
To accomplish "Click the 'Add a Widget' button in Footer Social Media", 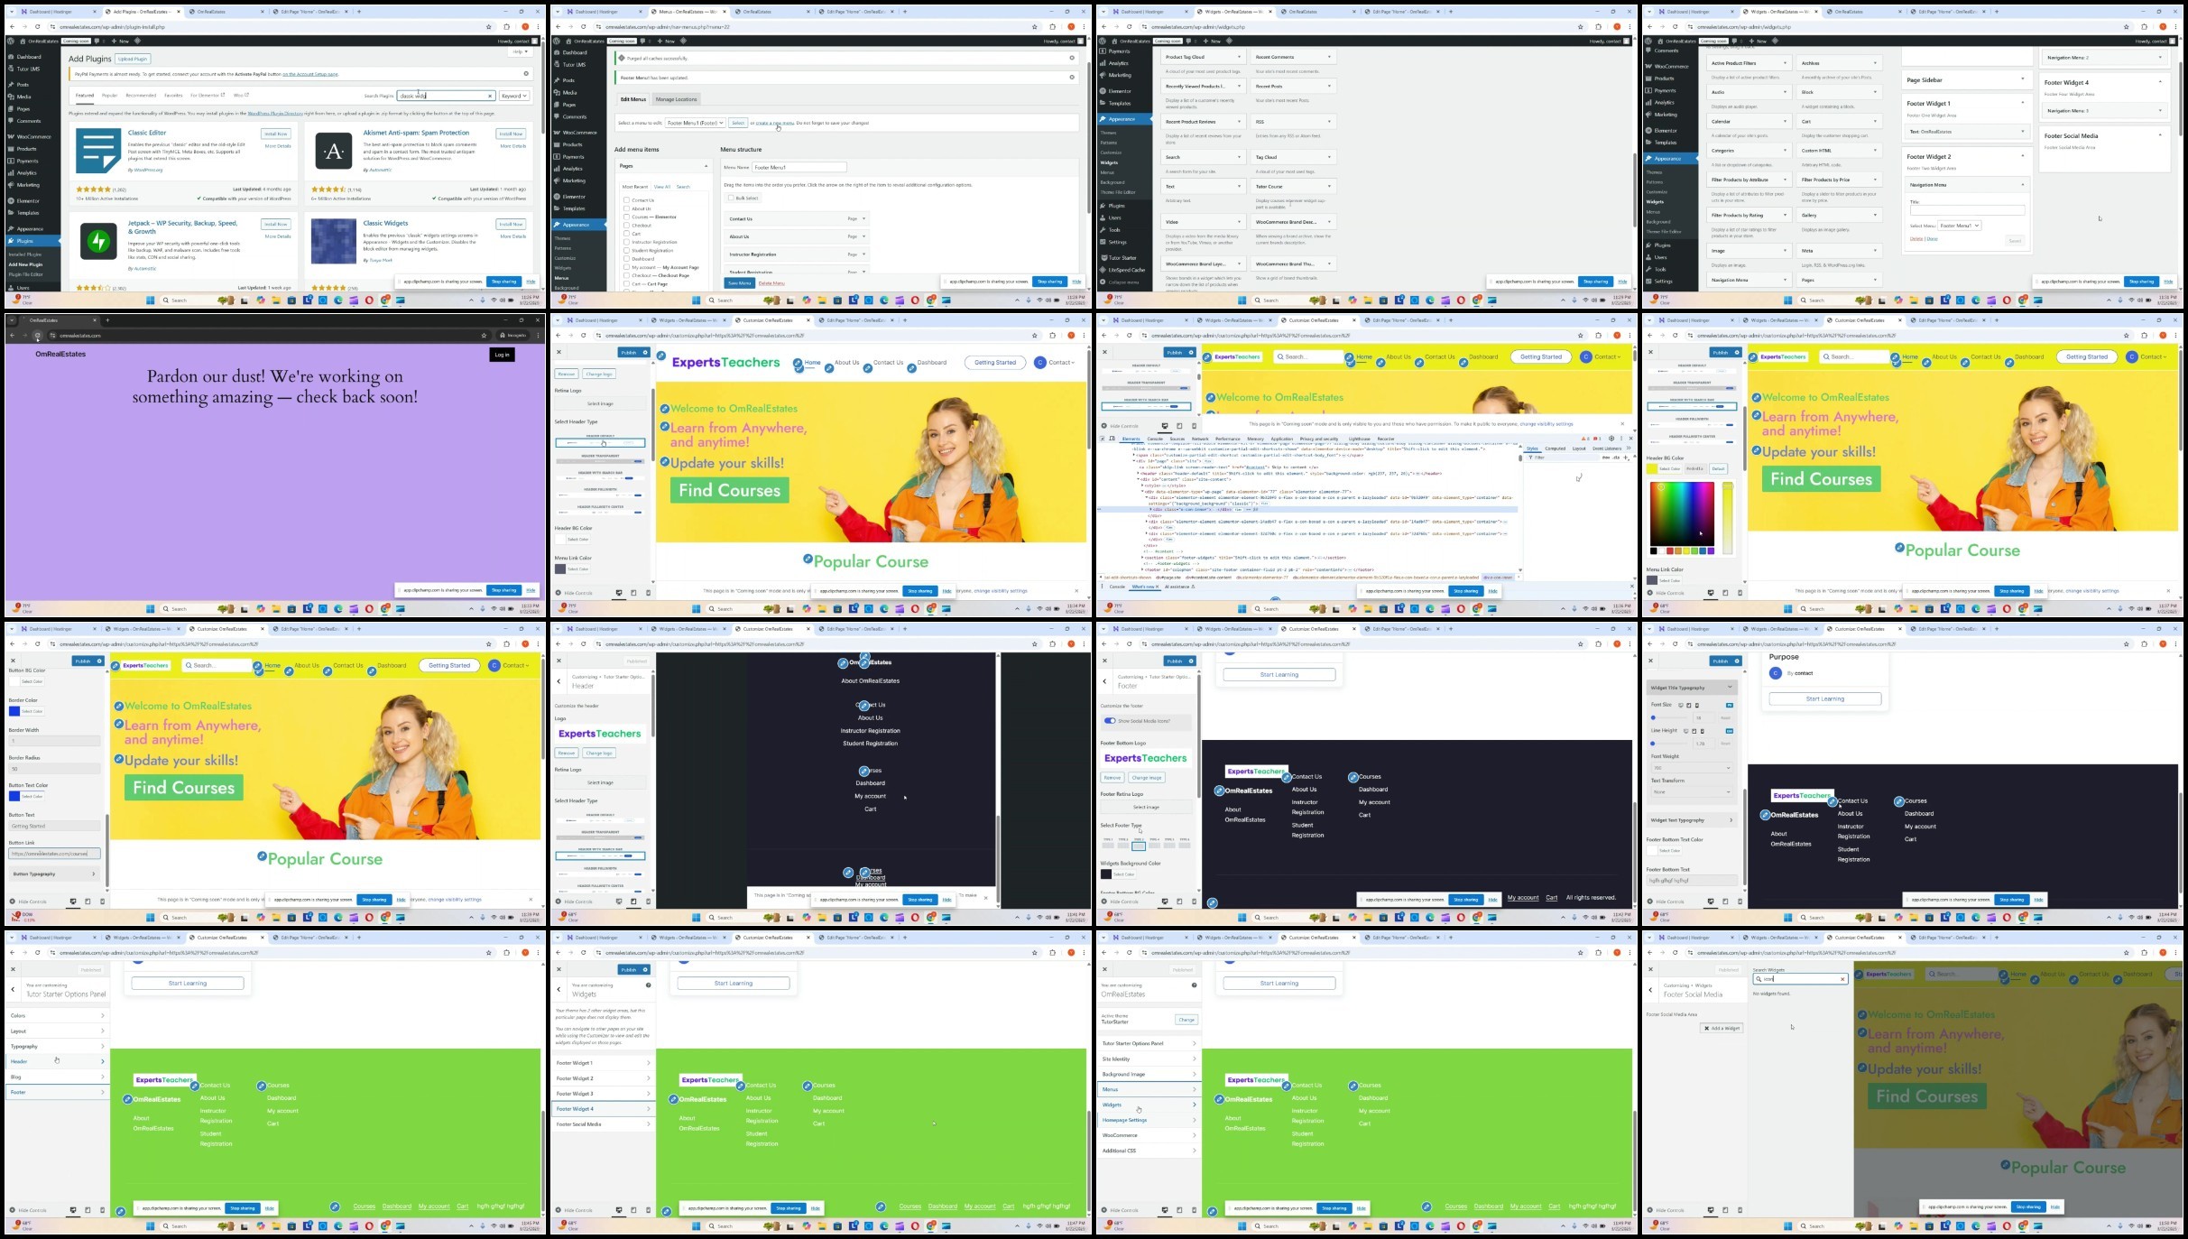I will pos(1722,1028).
